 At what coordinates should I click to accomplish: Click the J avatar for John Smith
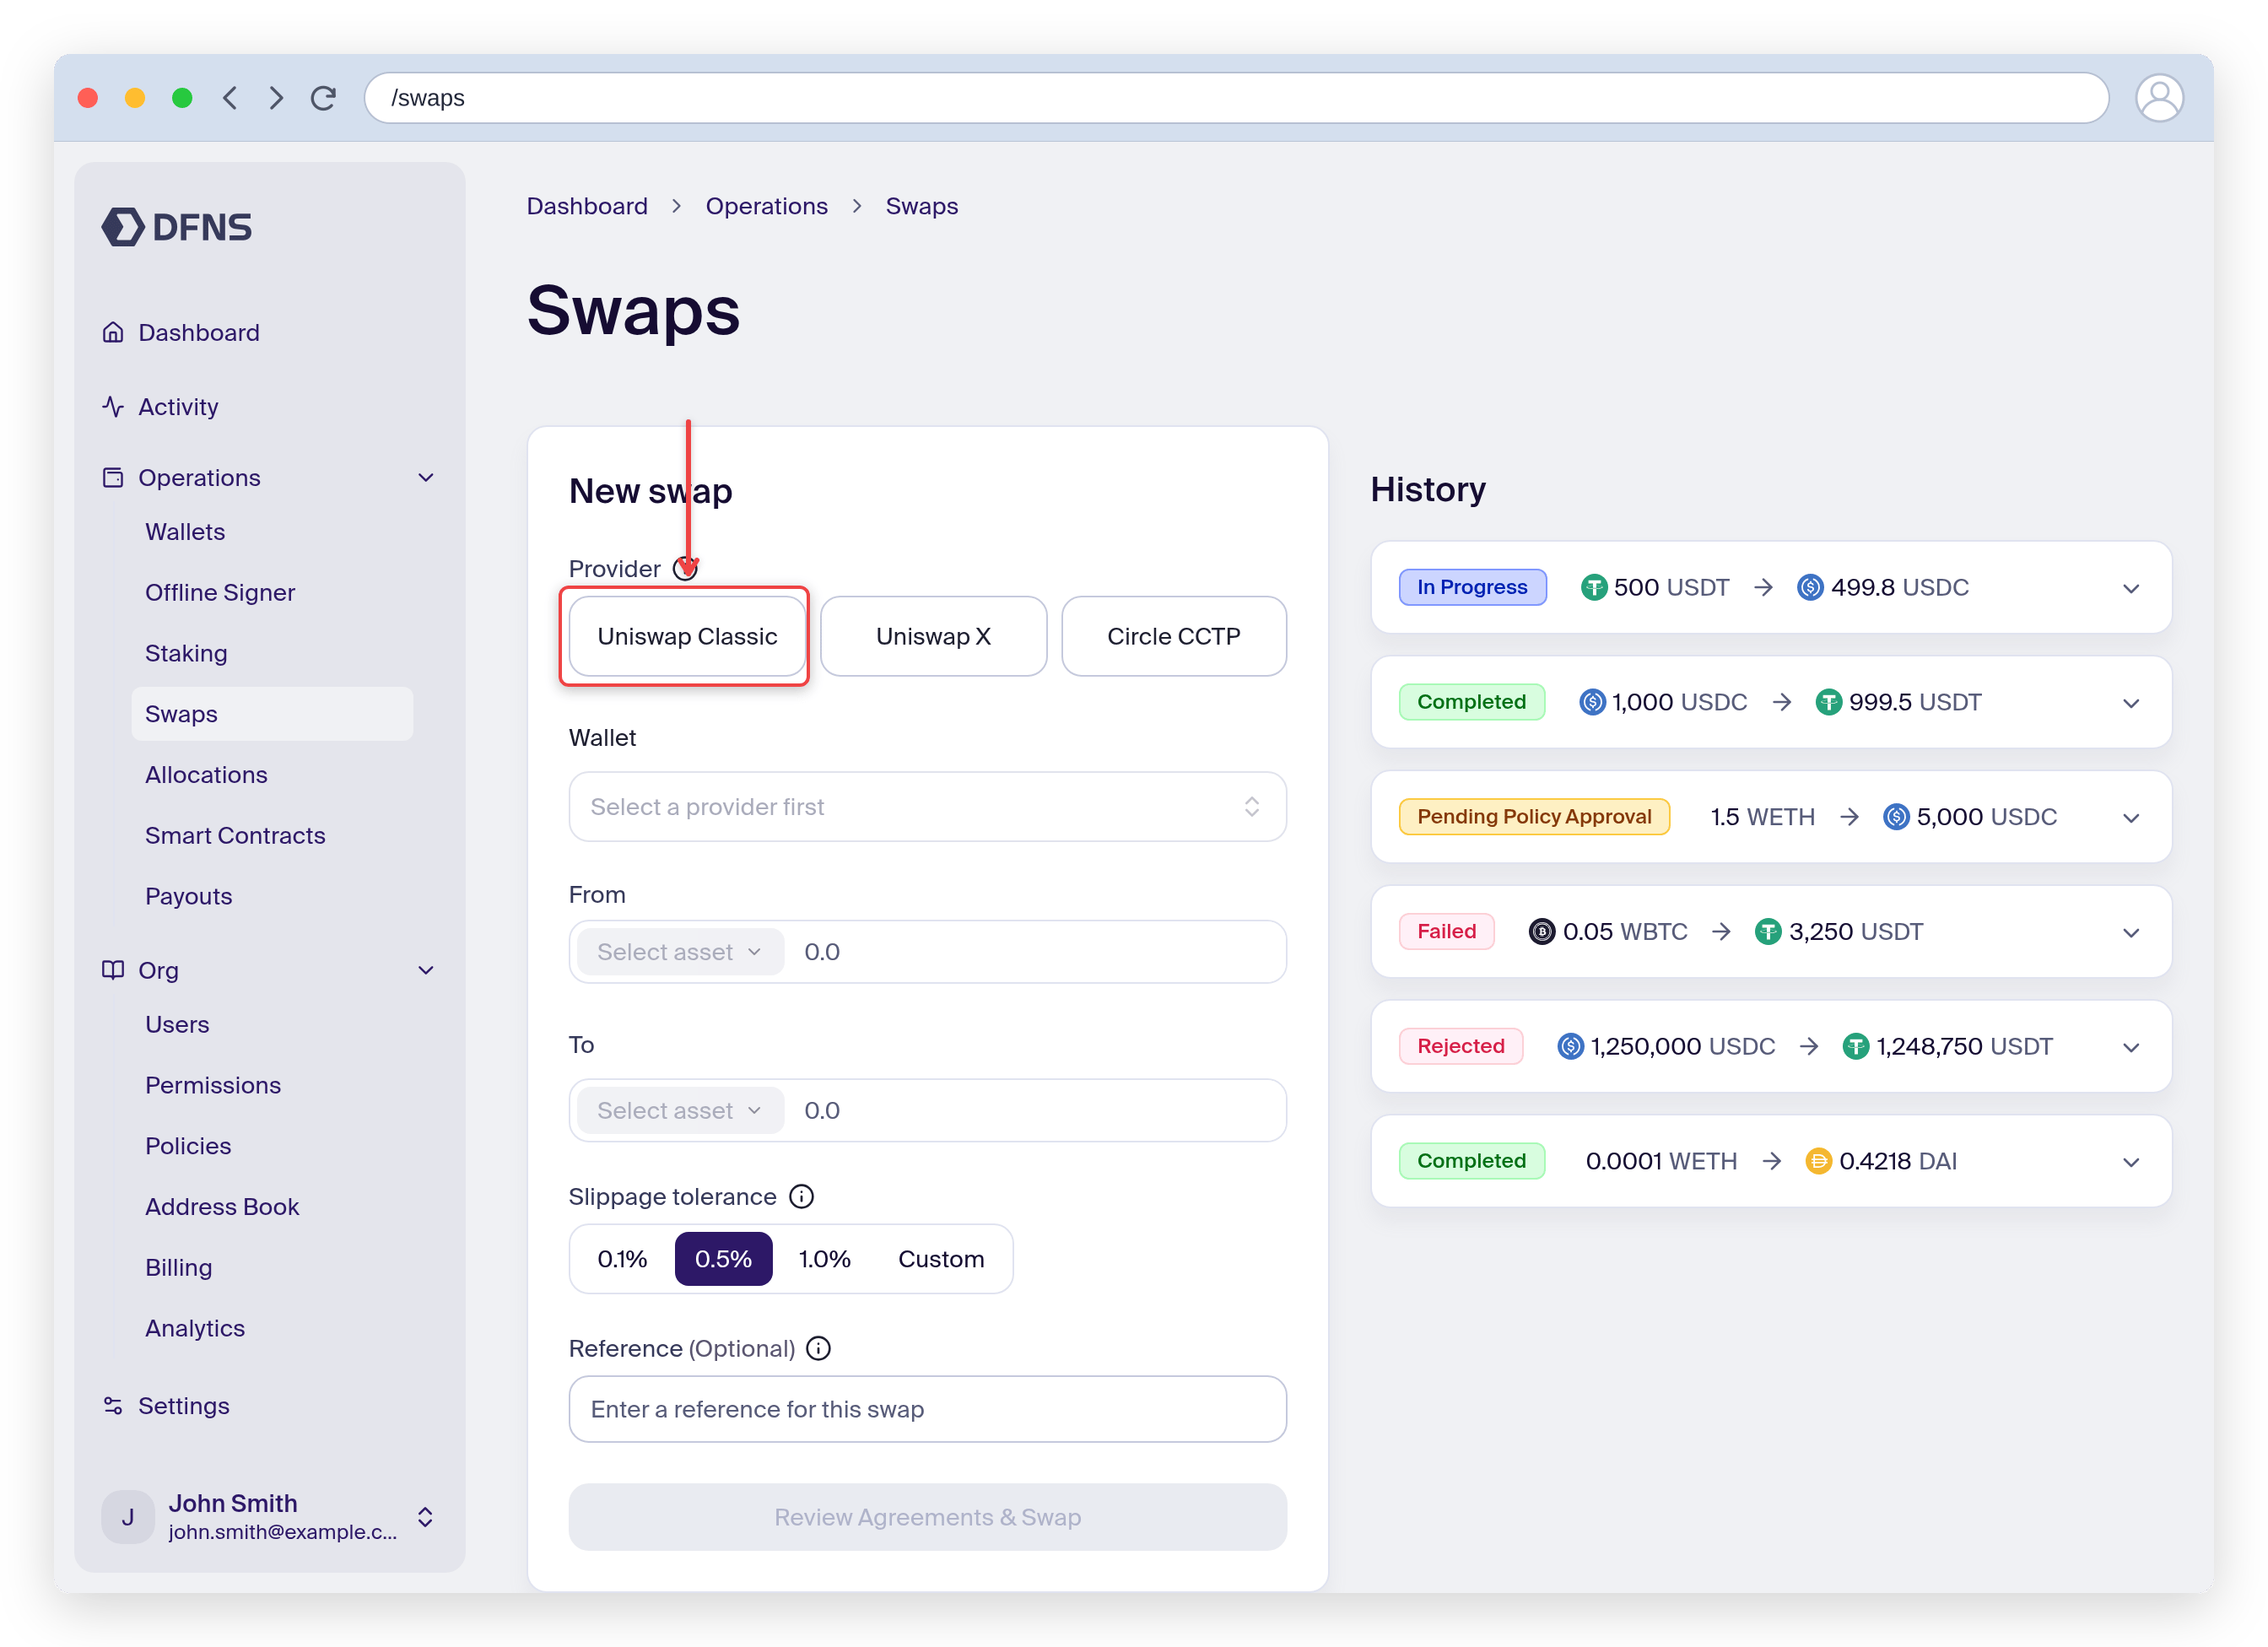tap(128, 1517)
